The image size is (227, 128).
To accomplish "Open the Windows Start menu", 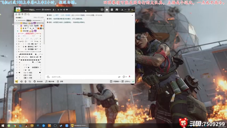I will pyautogui.click(x=3, y=125).
